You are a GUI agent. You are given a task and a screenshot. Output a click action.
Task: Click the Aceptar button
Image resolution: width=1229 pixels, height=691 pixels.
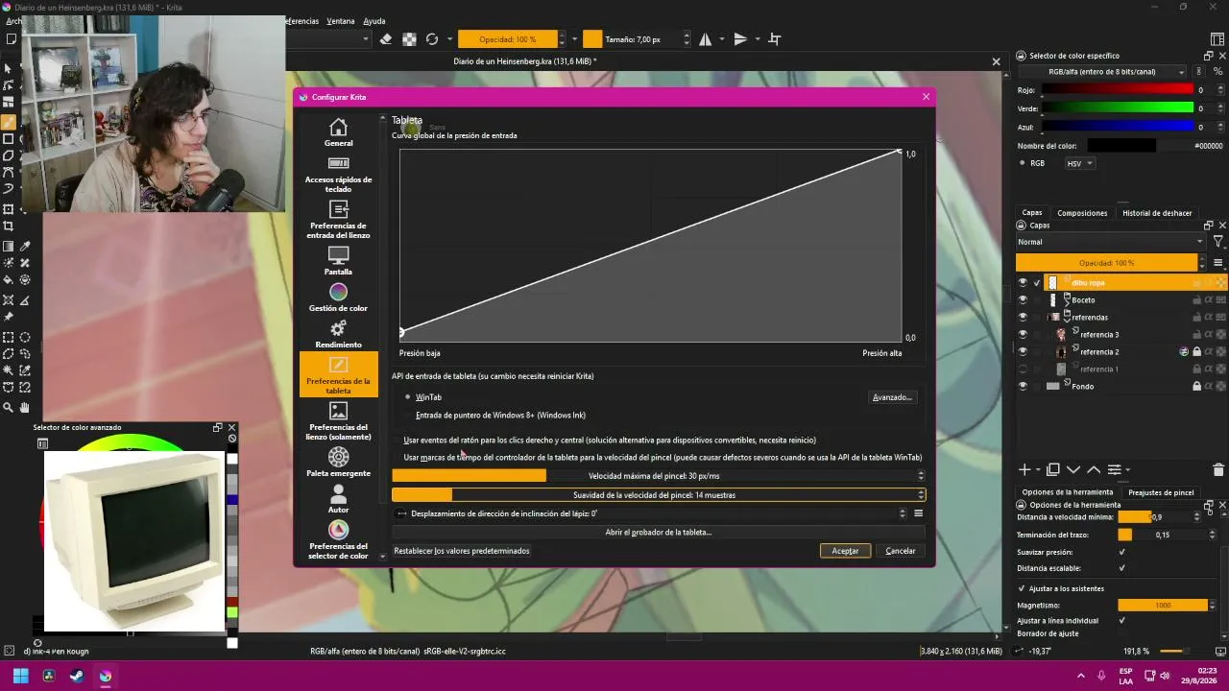845,551
